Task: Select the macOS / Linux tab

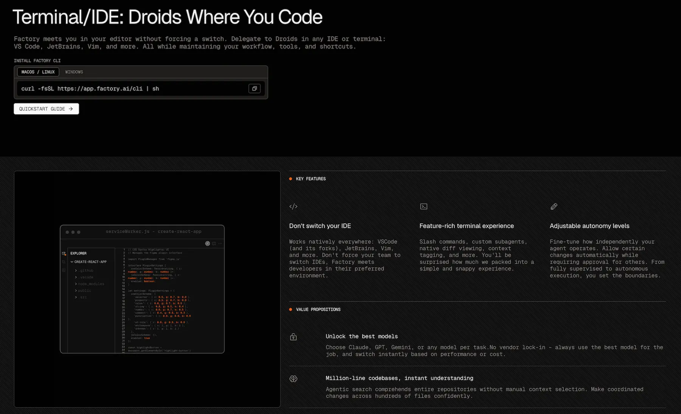Action: coord(38,72)
